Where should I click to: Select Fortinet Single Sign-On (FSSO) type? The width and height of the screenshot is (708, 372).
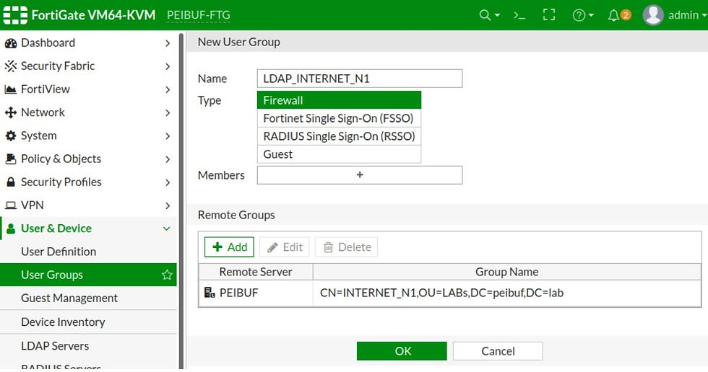(x=339, y=118)
